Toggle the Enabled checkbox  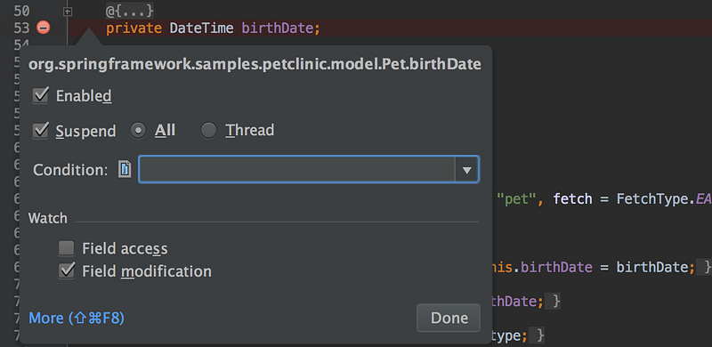pyautogui.click(x=40, y=96)
